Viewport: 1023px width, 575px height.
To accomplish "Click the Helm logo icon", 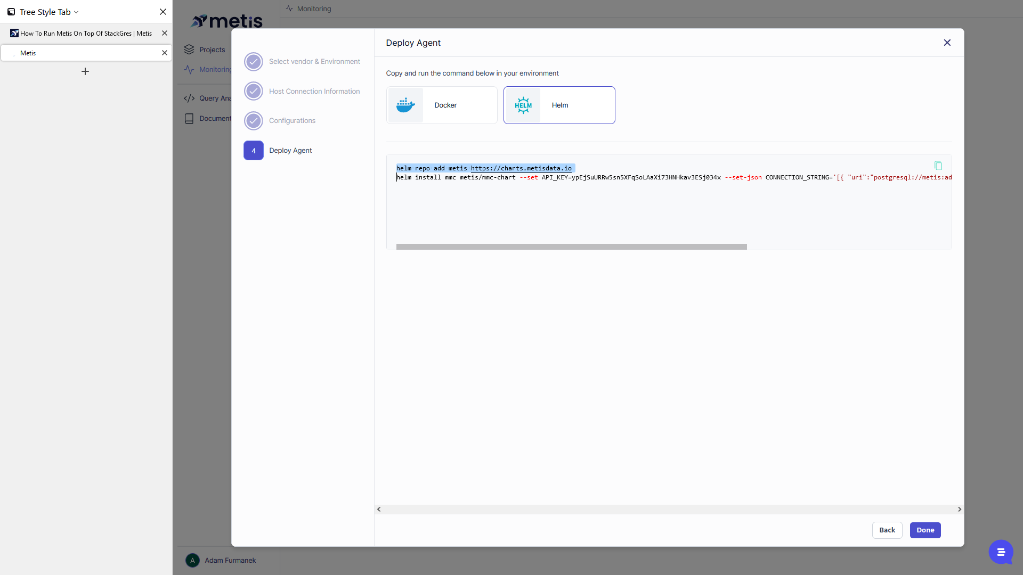I will (523, 105).
